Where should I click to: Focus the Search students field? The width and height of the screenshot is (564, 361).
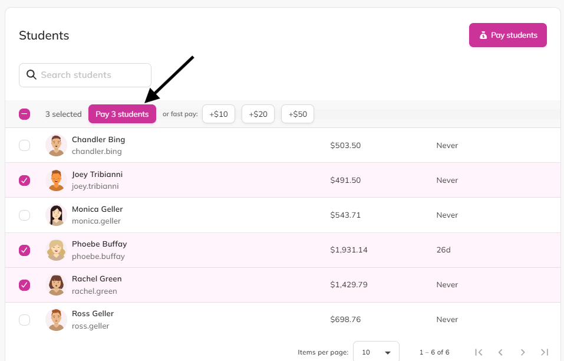[x=85, y=75]
